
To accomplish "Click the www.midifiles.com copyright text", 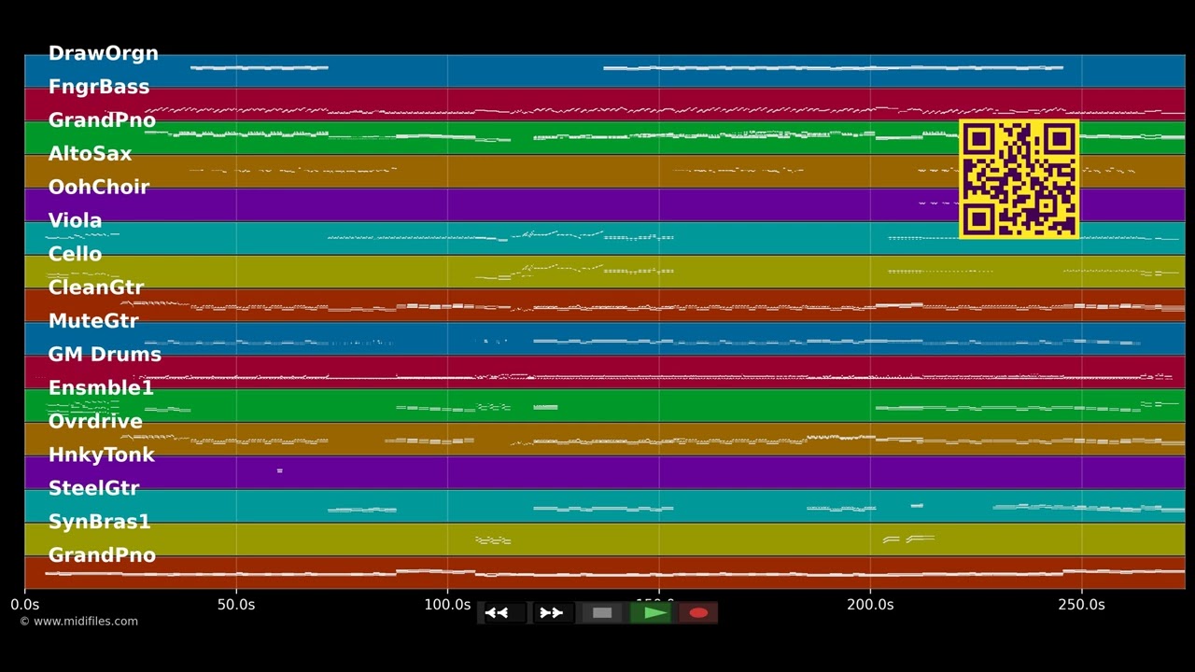I will 79,622.
